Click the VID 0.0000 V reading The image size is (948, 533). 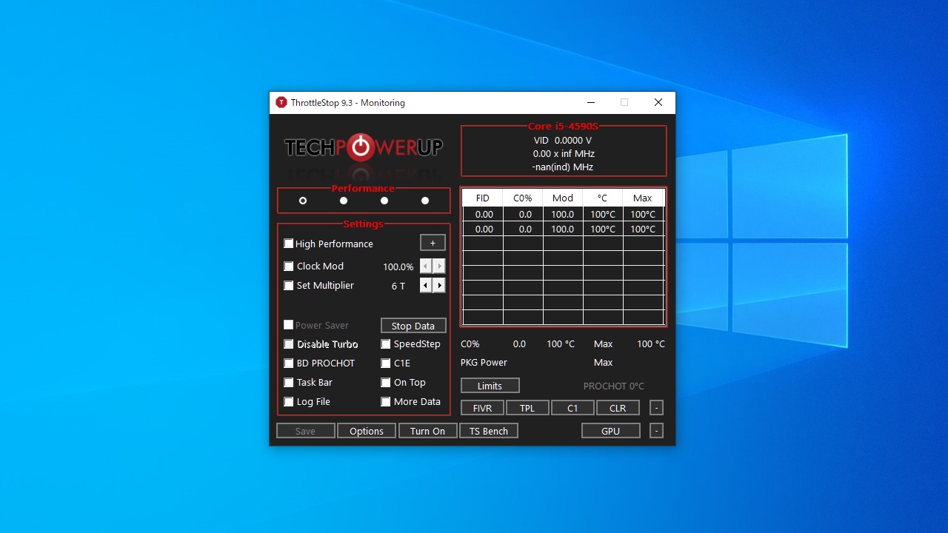point(563,140)
